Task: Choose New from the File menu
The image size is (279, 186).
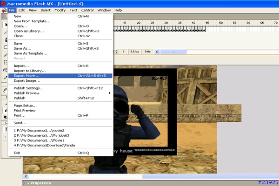Action: (60, 16)
